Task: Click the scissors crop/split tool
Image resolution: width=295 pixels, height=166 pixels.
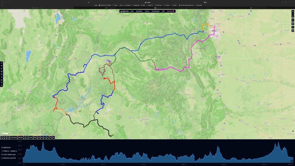Action: click(x=1, y=69)
